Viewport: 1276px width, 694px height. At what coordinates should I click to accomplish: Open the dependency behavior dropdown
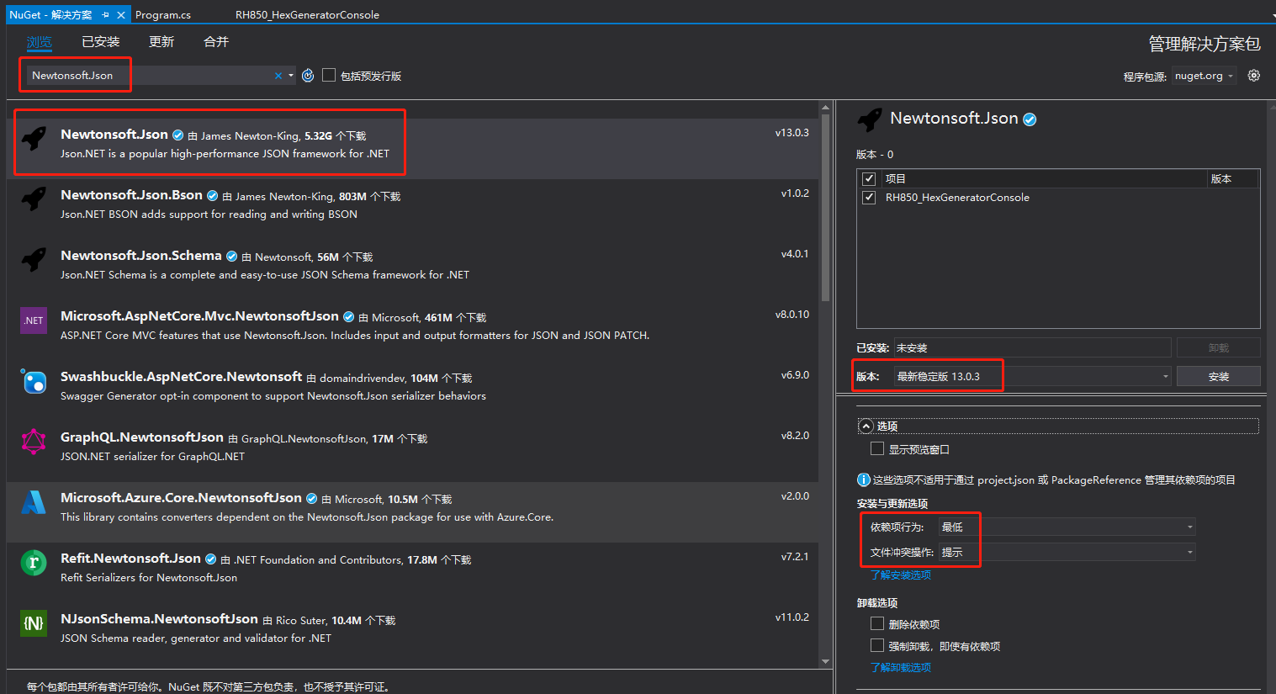[x=1067, y=527]
